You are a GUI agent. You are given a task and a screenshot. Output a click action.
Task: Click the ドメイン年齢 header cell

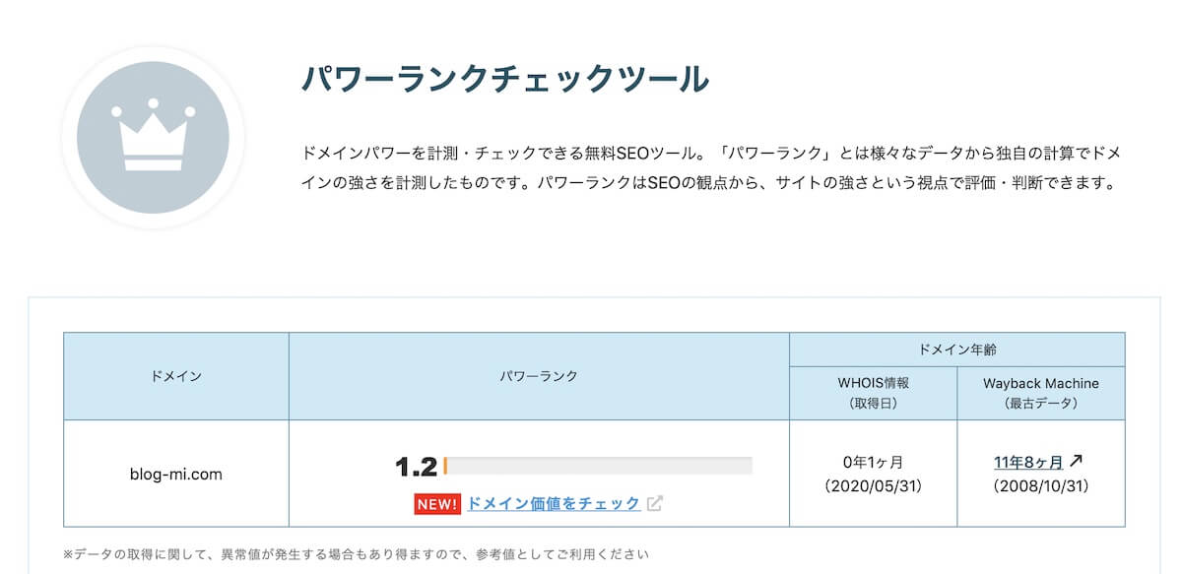[957, 350]
